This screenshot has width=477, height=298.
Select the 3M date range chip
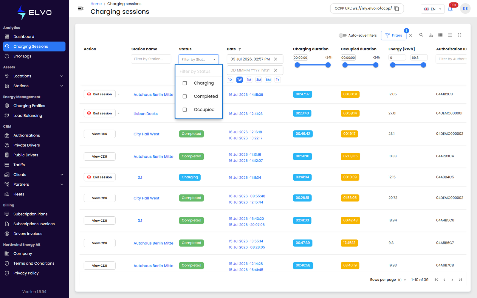tap(258, 80)
